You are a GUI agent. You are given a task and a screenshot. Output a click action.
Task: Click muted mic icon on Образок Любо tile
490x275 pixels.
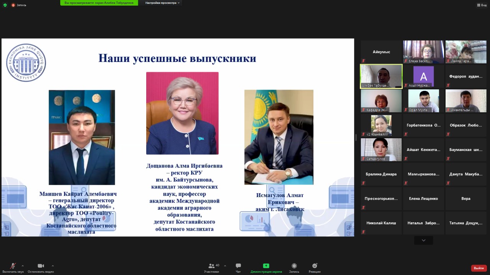point(448,134)
